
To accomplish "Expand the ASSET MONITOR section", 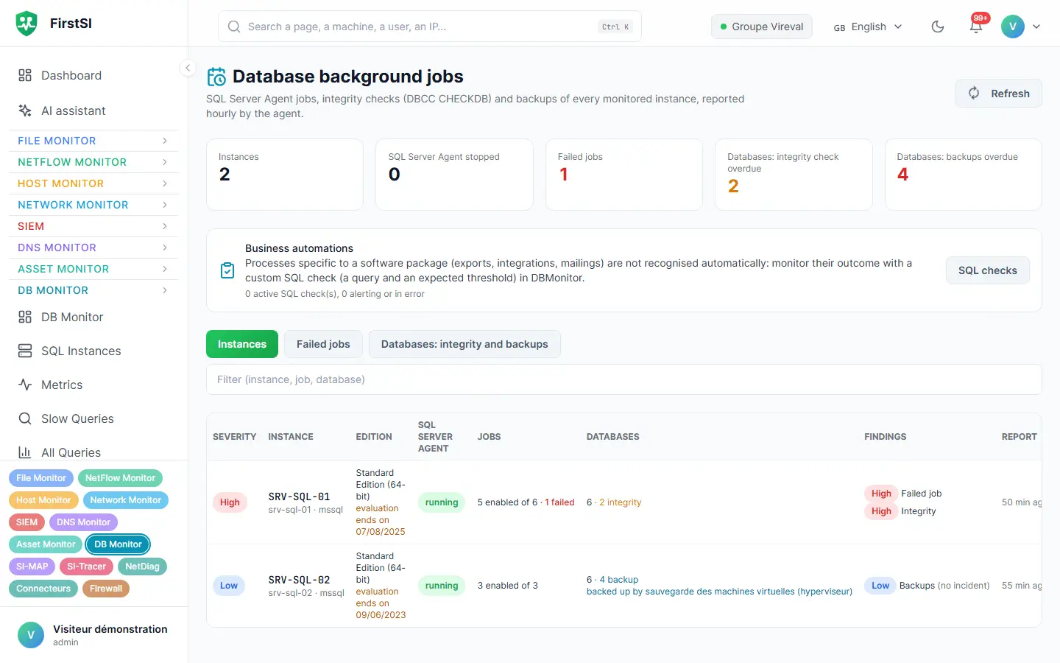I will click(x=93, y=269).
